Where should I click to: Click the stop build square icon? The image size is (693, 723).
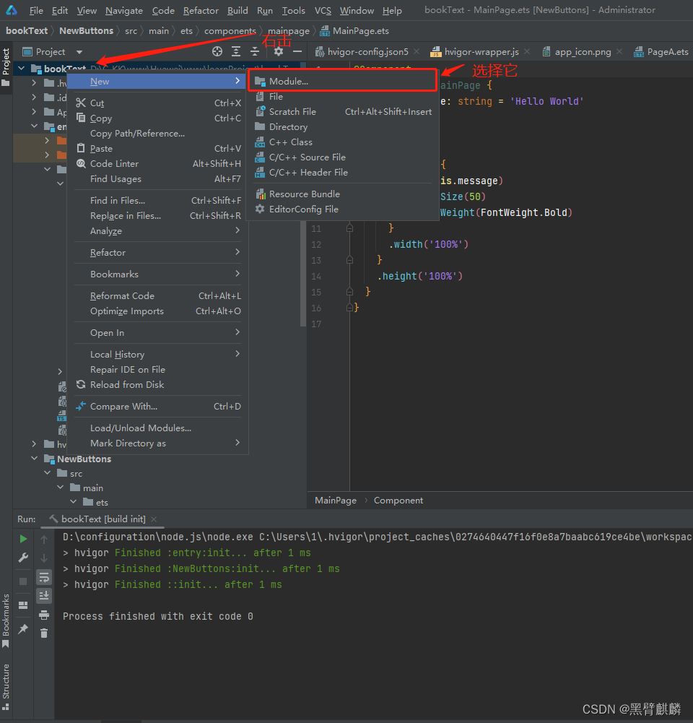pyautogui.click(x=23, y=581)
